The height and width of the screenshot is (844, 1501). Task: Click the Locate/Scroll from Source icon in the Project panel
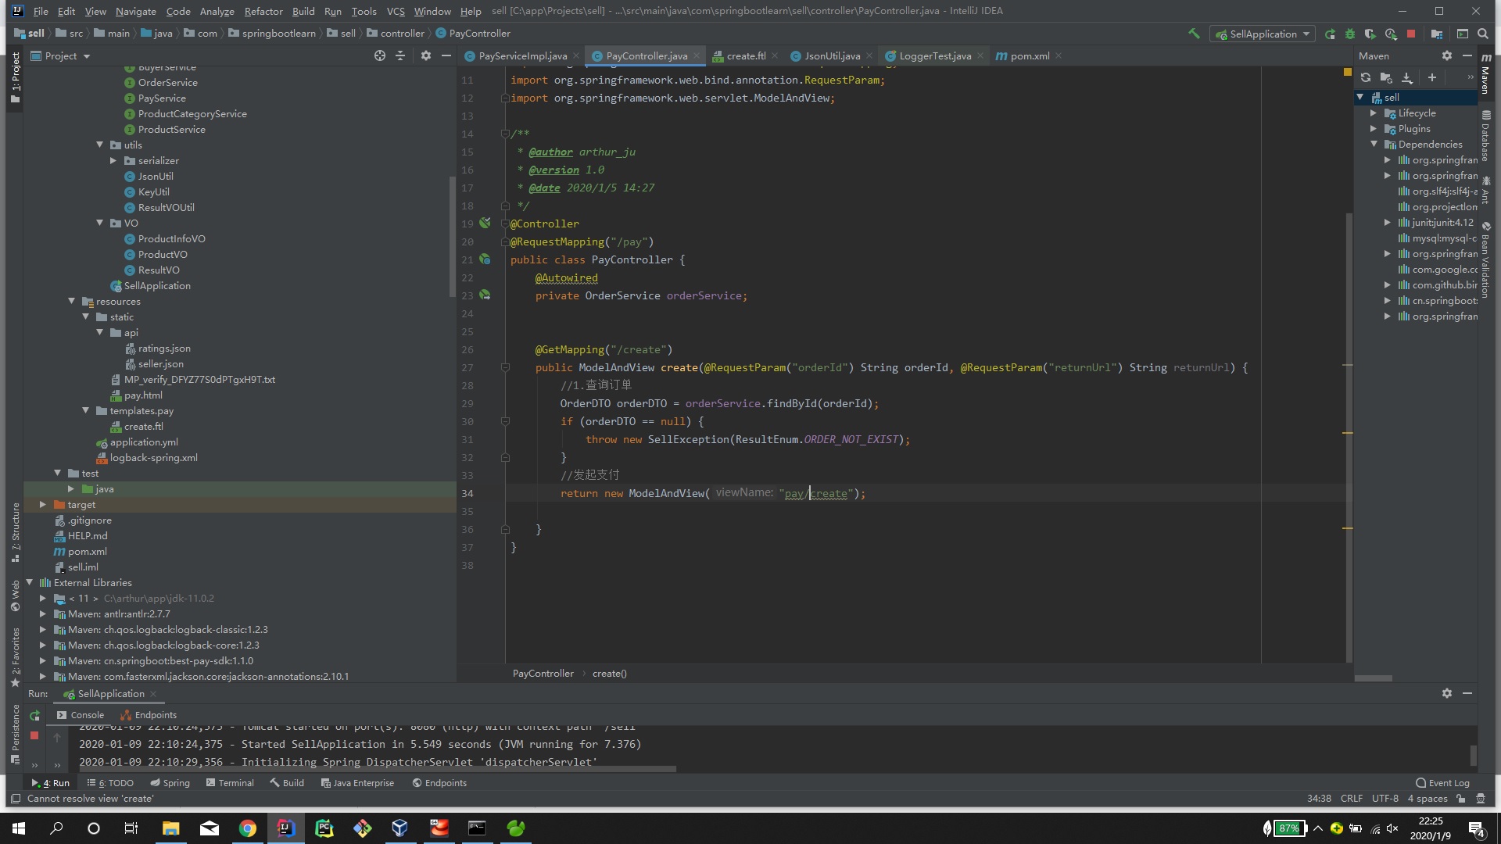[x=380, y=55]
